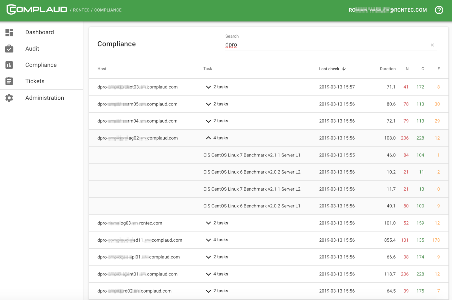Viewport: 452px width, 300px height.
Task: Sort the table by Duration column
Action: 387,69
